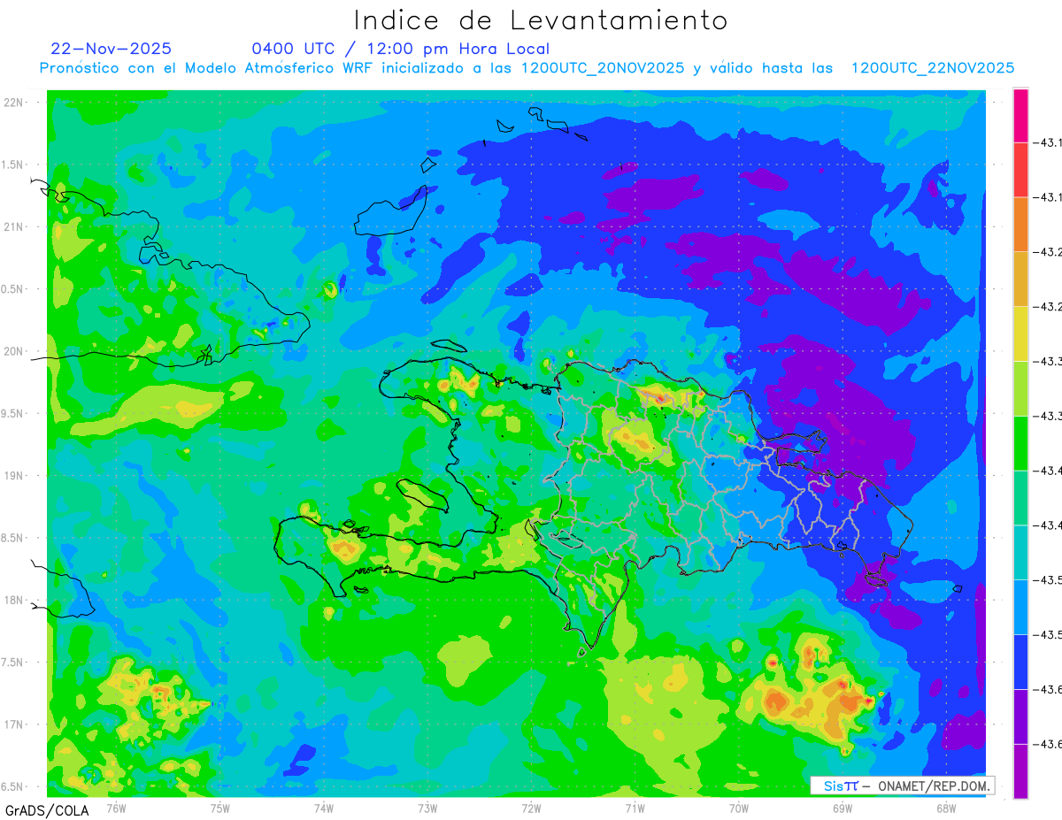Viewport: 1062px width, 820px height.
Task: Click the yellow colorbar swatch
Action: click(1020, 333)
